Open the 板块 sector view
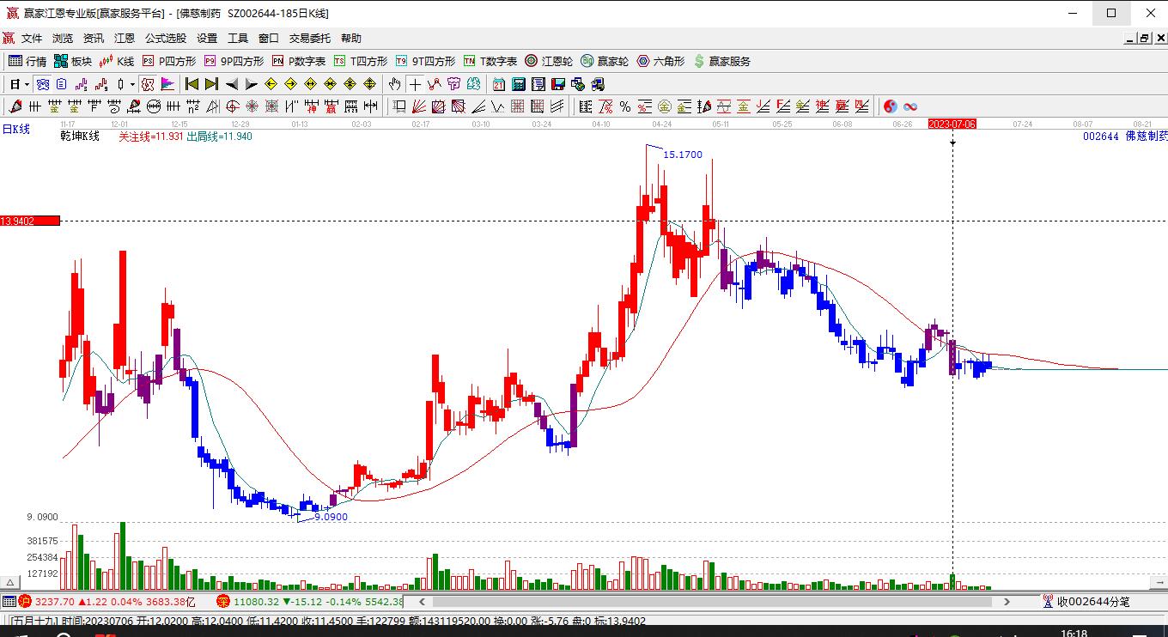The width and height of the screenshot is (1168, 637). pos(73,61)
